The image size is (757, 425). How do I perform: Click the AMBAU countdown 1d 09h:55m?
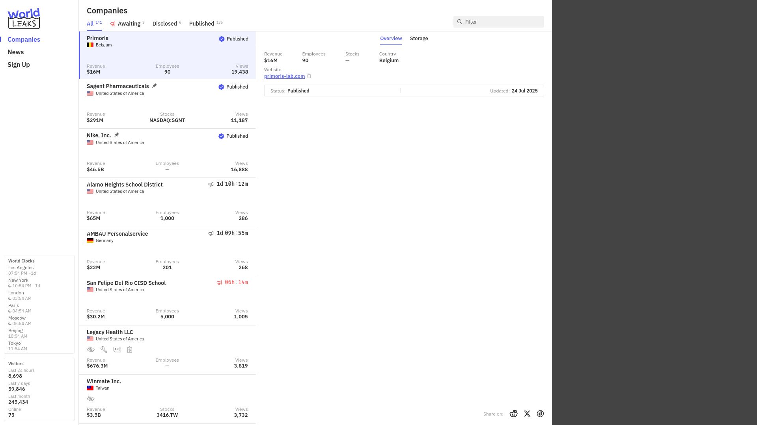[232, 233]
